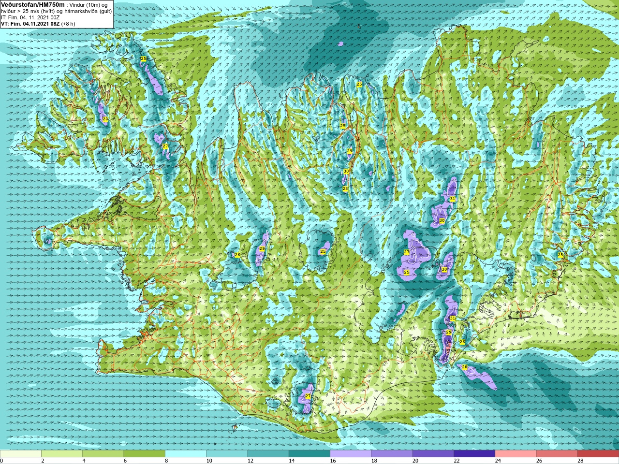Click the legend scale number 18
The image size is (619, 464).
(x=374, y=461)
